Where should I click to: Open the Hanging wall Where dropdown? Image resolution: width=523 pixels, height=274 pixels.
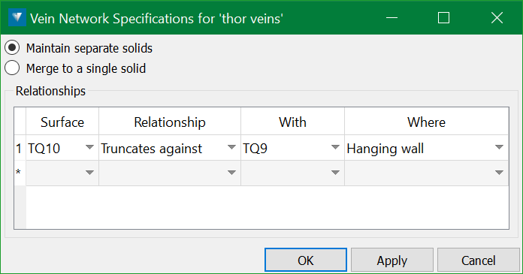click(x=499, y=147)
